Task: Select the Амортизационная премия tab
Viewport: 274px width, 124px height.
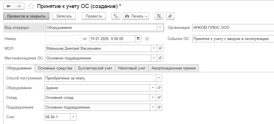Action: pyautogui.click(x=174, y=68)
